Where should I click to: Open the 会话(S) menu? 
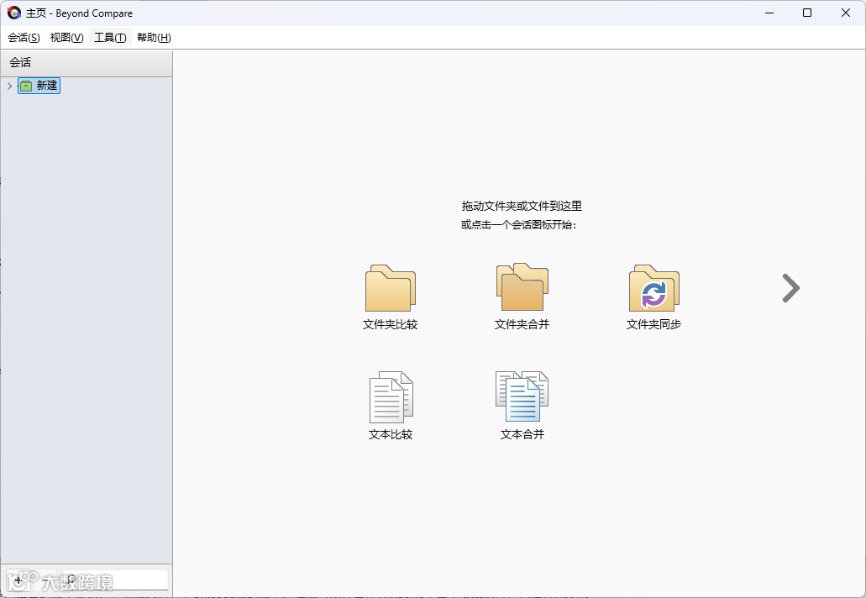point(24,38)
